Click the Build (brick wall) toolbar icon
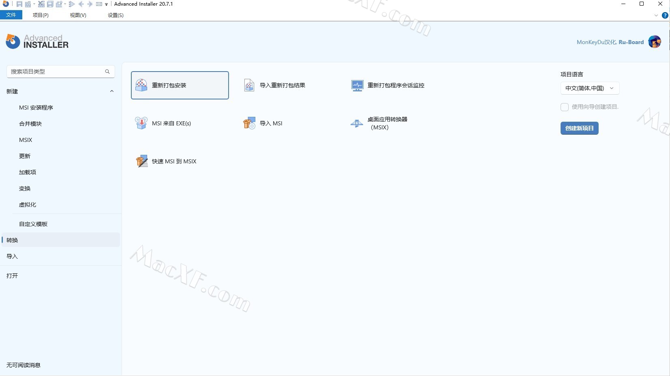This screenshot has height=376, width=670. [x=28, y=4]
